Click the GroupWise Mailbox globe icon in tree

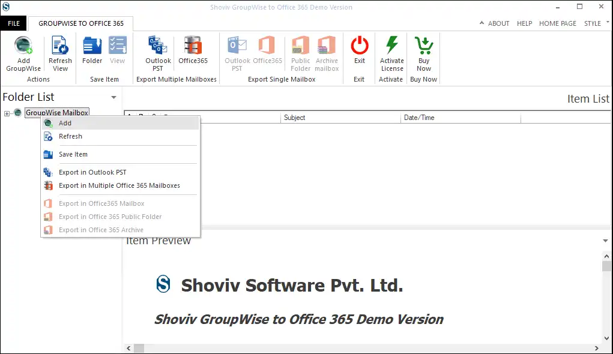(x=18, y=113)
